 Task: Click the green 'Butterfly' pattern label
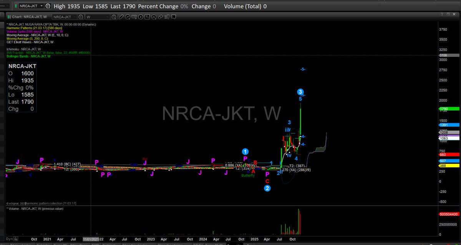click(x=248, y=175)
